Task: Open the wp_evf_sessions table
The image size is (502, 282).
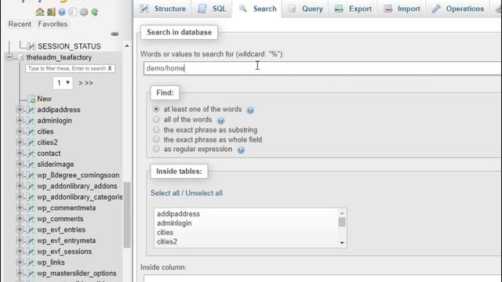Action: 64,251
